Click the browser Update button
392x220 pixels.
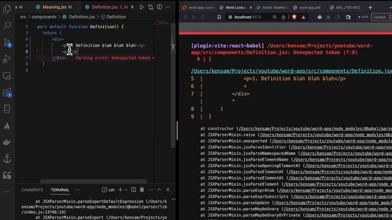click(x=380, y=17)
